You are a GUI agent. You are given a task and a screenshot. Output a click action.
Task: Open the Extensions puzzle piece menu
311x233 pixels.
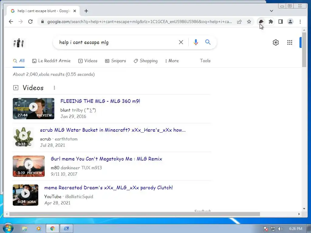click(x=271, y=22)
